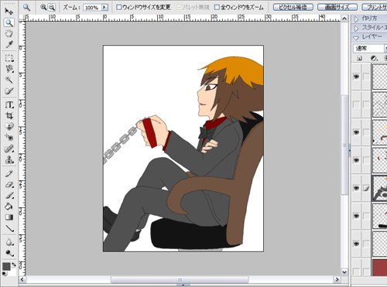387x287 pixels.
Task: Click the canvas vertical scrollbar up arrow
Action: click(344, 19)
